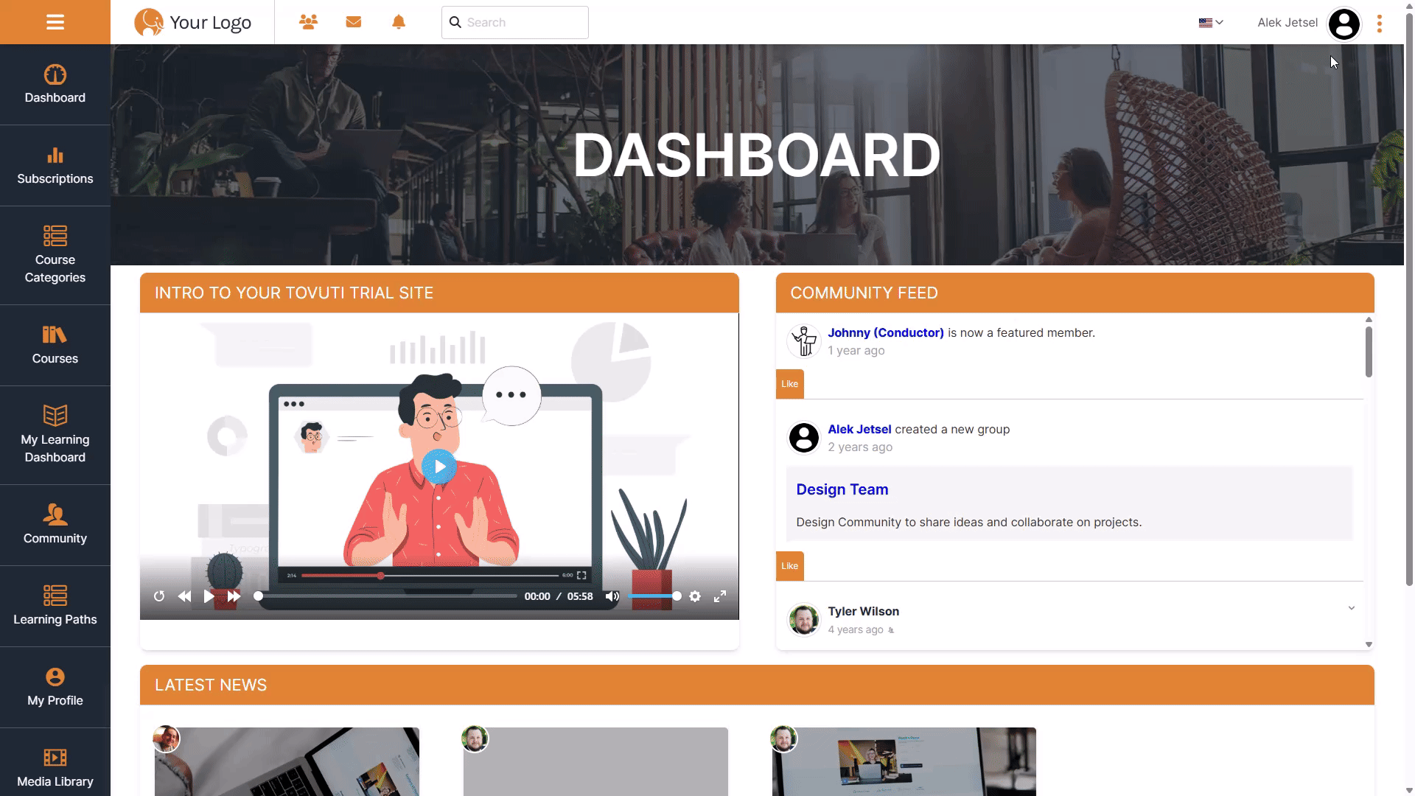Click Johnny (Conductor) avatar image
The height and width of the screenshot is (796, 1415).
(x=804, y=341)
